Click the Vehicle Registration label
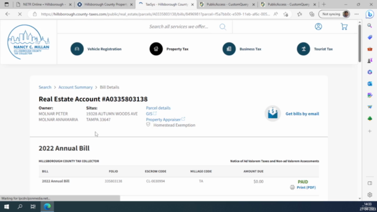This screenshot has height=212, width=377. 104,49
